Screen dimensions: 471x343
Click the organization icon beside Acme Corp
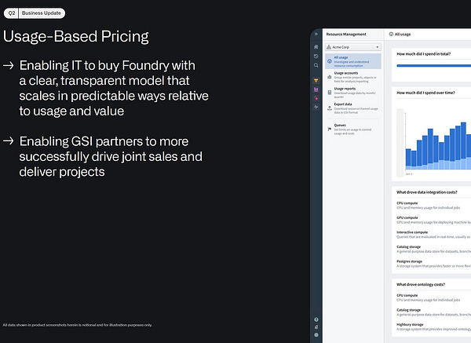click(329, 47)
